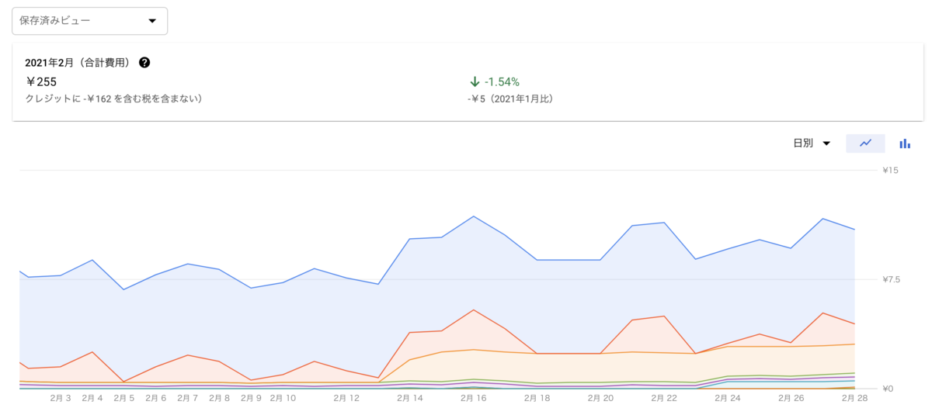The height and width of the screenshot is (415, 932).
Task: Click the ￥255 total cost value
Action: tap(41, 81)
